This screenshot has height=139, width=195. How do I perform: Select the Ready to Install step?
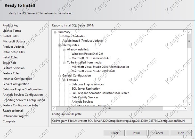click(x=13, y=111)
